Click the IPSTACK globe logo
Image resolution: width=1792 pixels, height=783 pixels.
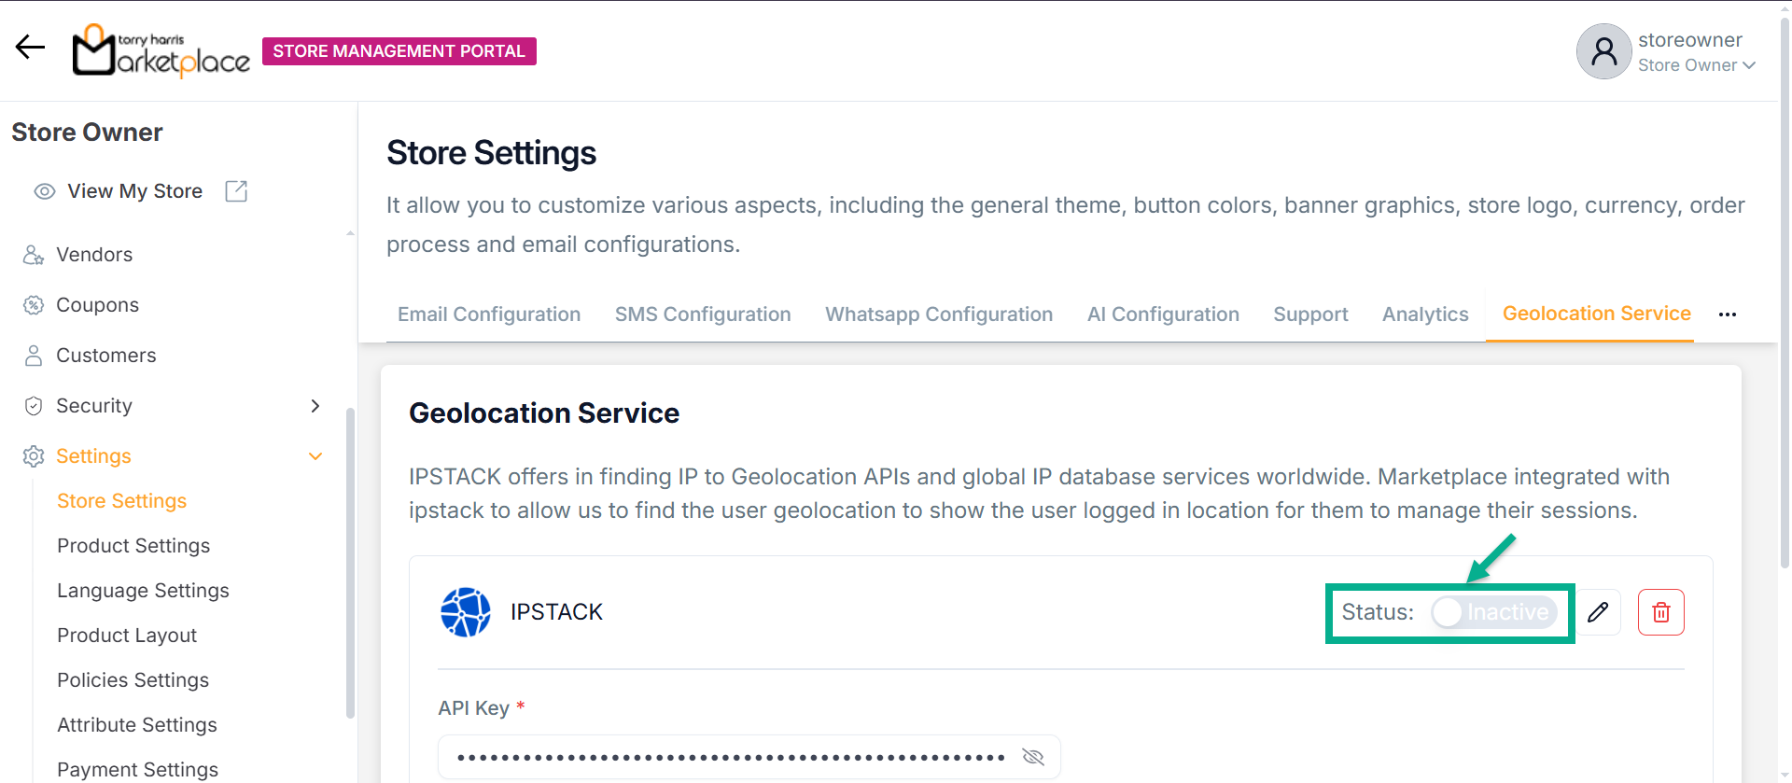click(465, 612)
